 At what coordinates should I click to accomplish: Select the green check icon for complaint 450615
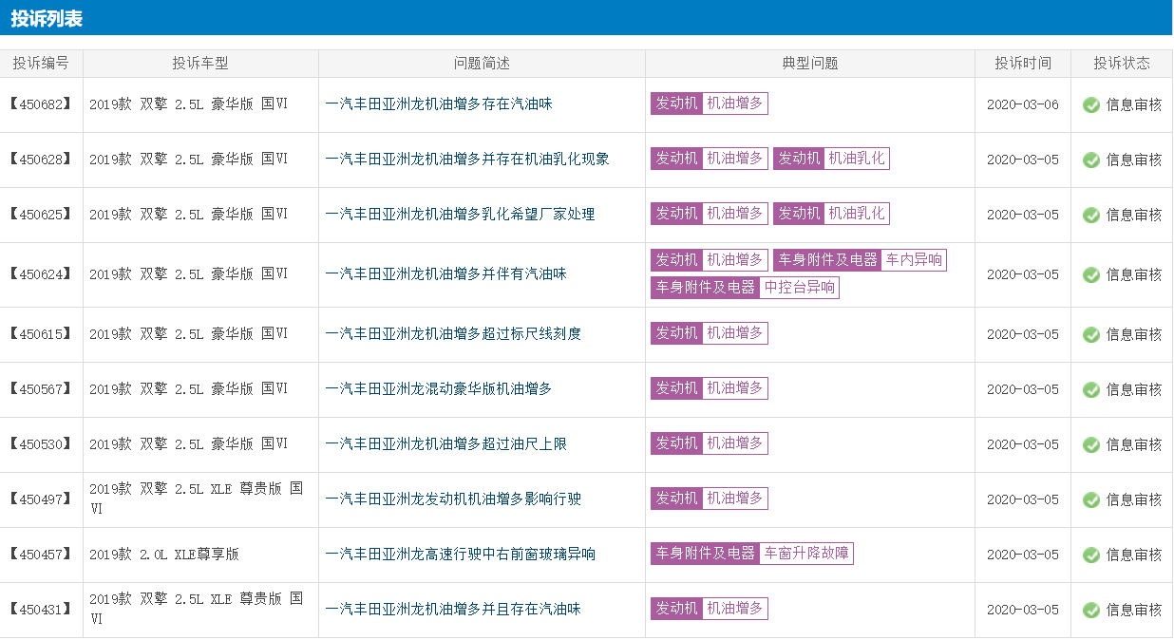pyautogui.click(x=1091, y=334)
